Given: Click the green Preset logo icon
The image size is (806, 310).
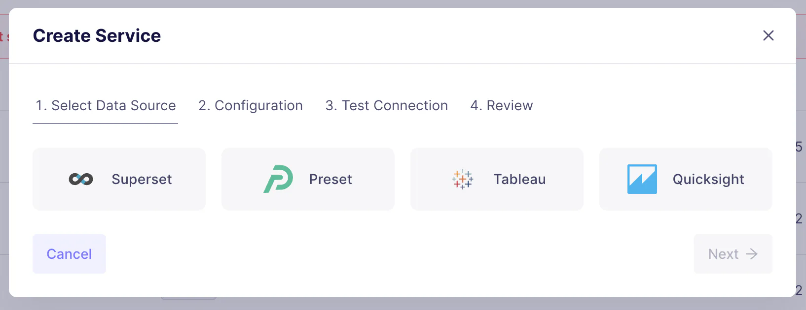Looking at the screenshot, I should [279, 179].
